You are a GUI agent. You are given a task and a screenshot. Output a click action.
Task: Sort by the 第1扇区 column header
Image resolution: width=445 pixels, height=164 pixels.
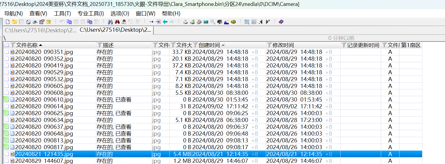411,45
